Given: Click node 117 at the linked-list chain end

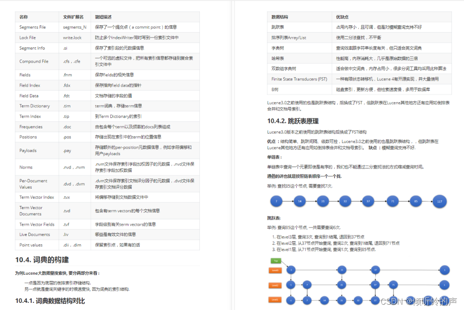Looking at the screenshot, I should pos(439,202).
